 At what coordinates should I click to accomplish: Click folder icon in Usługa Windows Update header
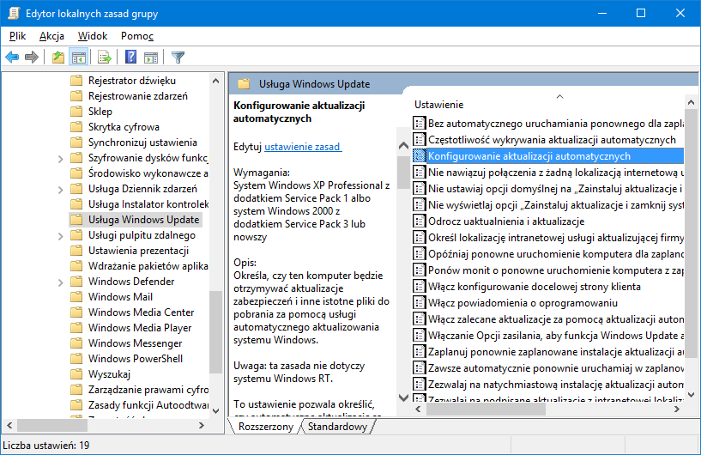click(244, 83)
